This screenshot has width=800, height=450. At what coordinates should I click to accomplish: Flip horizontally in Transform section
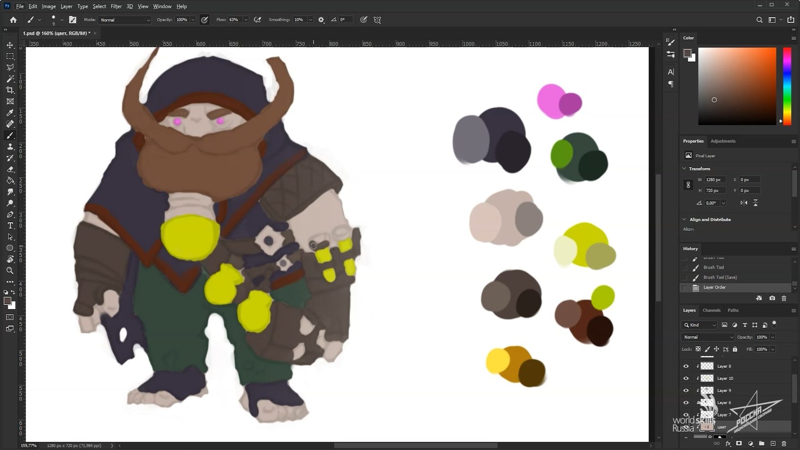coord(744,203)
